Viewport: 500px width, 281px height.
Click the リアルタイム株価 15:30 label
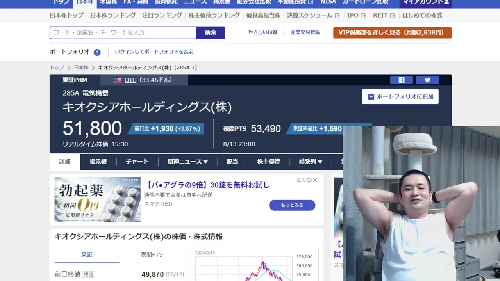[x=95, y=144]
